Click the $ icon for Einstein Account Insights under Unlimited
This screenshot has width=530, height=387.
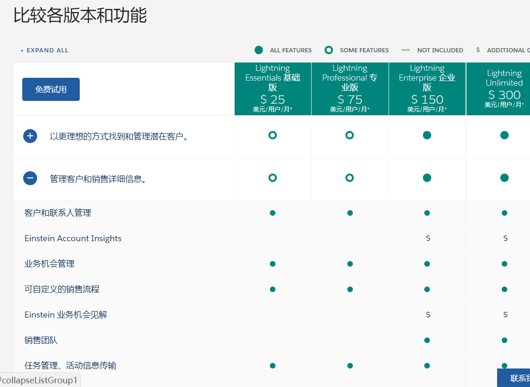pyautogui.click(x=505, y=238)
